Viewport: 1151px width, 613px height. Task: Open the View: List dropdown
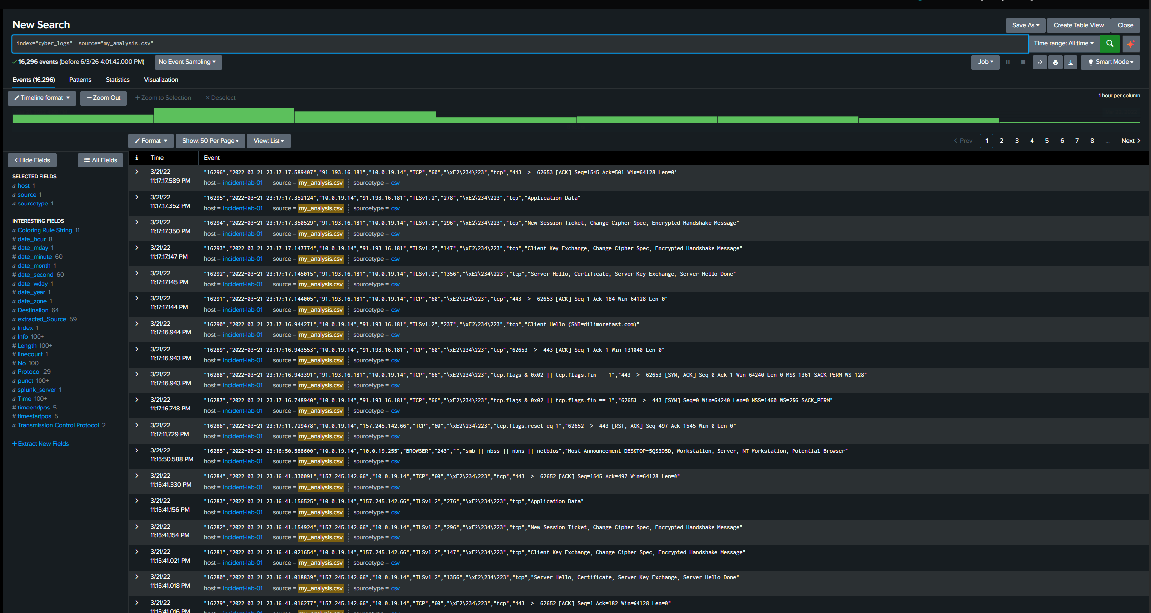tap(269, 141)
